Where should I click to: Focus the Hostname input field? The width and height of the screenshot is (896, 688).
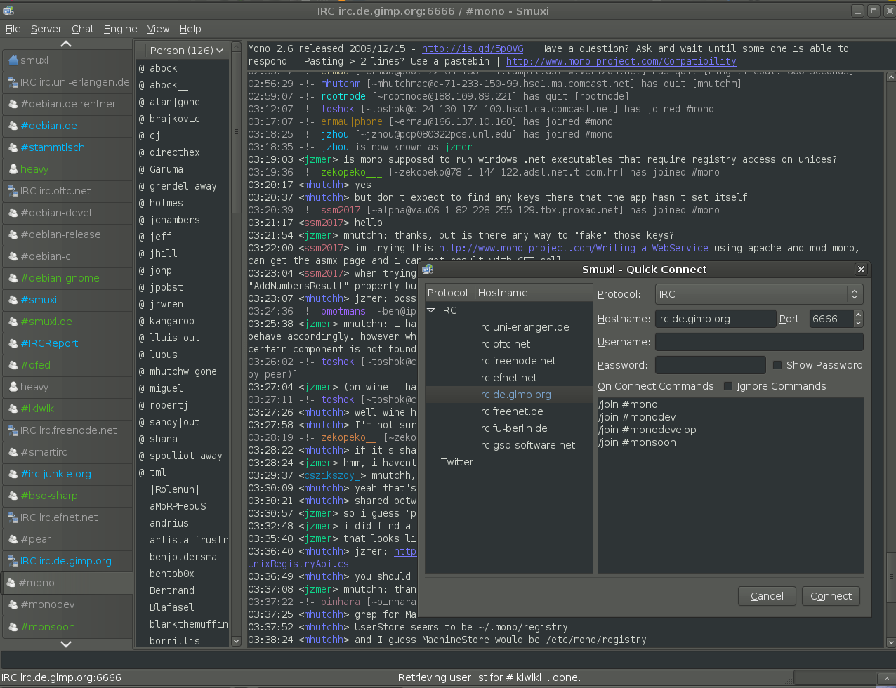[x=716, y=319]
